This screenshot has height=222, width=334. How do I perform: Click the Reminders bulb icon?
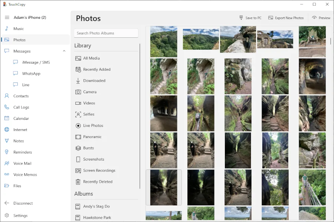7,152
